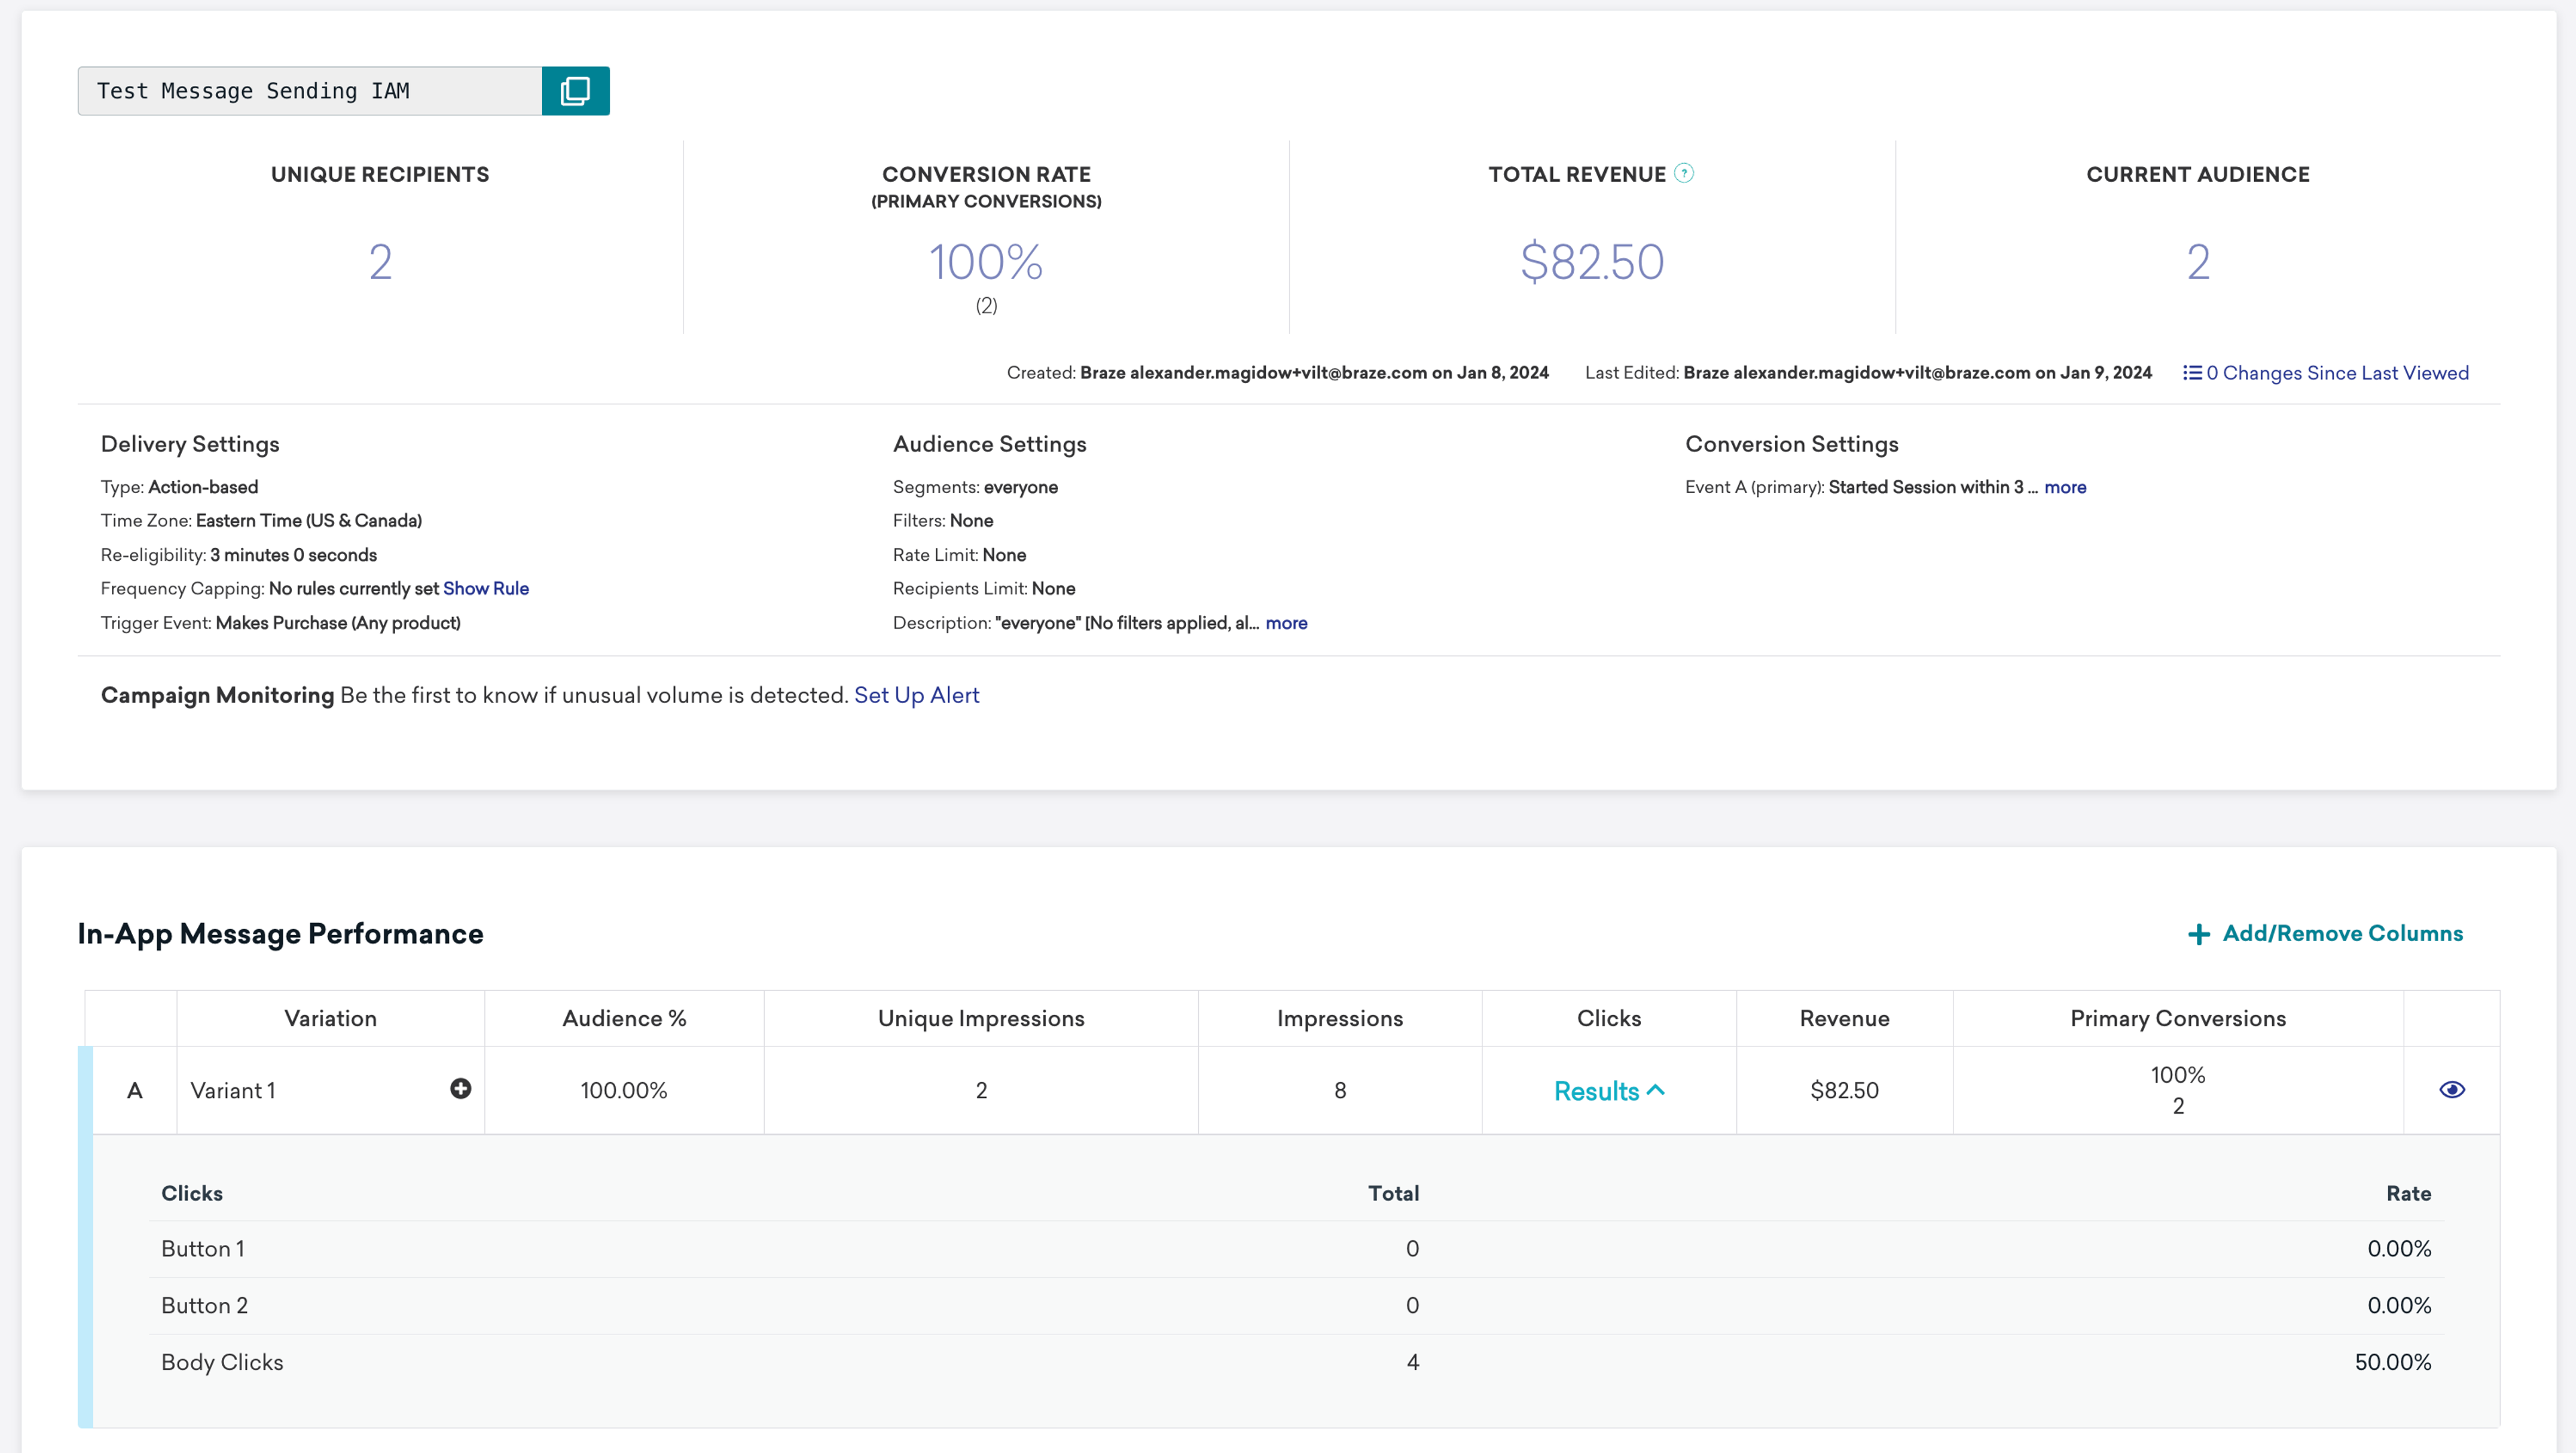Viewport: 2576px width, 1453px height.
Task: Click Total Revenue help question icon
Action: click(x=1684, y=173)
